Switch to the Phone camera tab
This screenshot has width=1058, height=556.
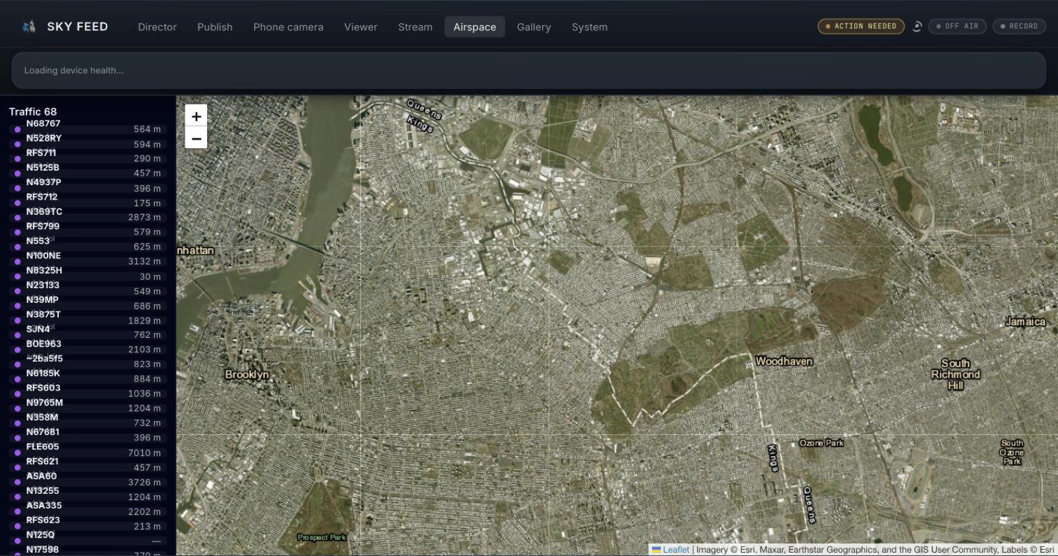click(288, 27)
